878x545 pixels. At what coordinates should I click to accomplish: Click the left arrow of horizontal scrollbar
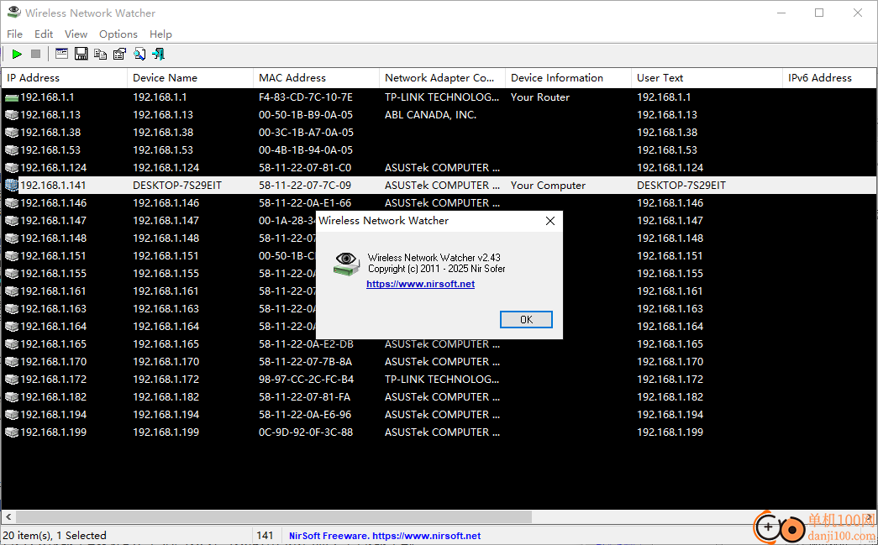pos(8,517)
